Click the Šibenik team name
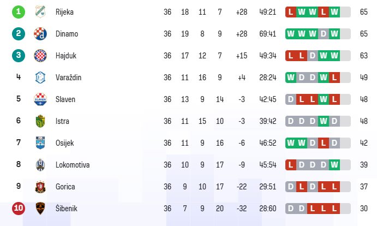 pyautogui.click(x=67, y=209)
